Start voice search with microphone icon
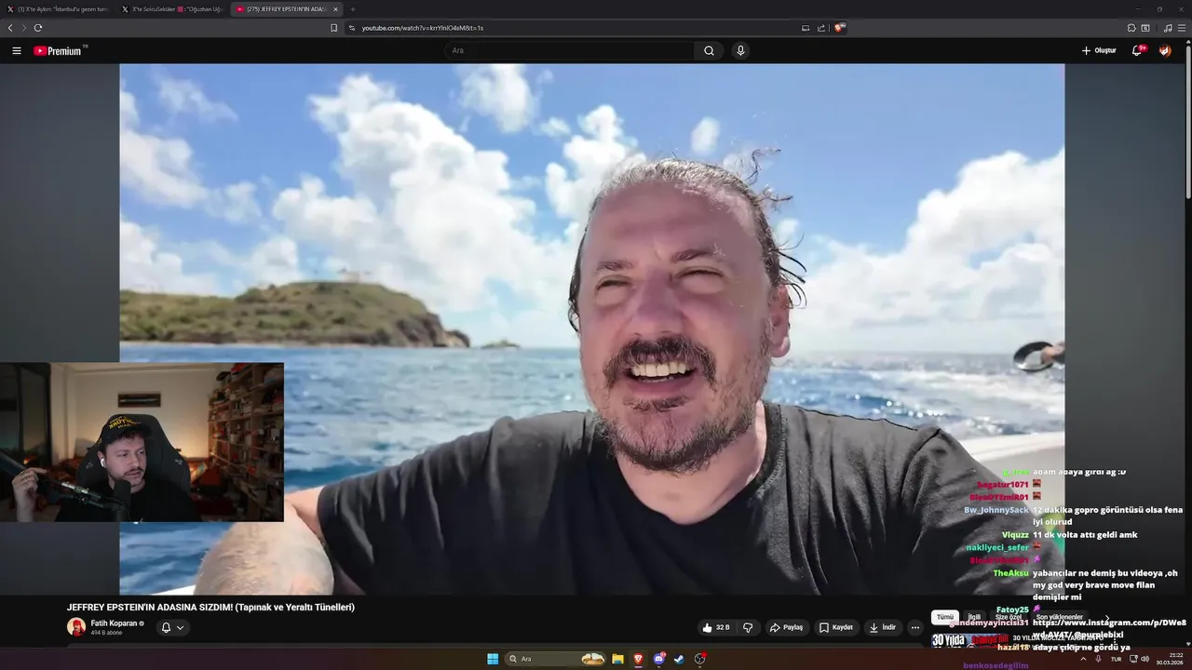 click(x=740, y=51)
